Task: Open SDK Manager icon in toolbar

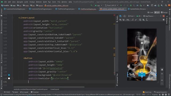Action: click(x=162, y=5)
